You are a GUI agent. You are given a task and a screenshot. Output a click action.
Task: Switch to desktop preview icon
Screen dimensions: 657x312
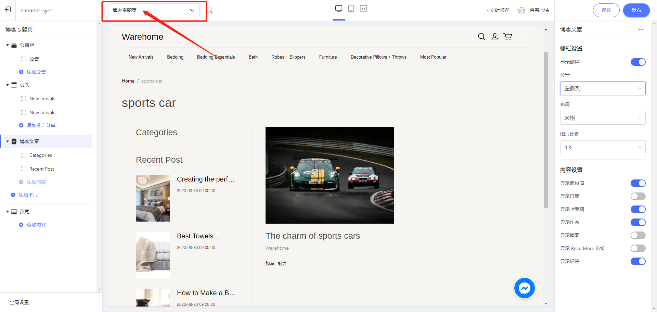point(339,9)
